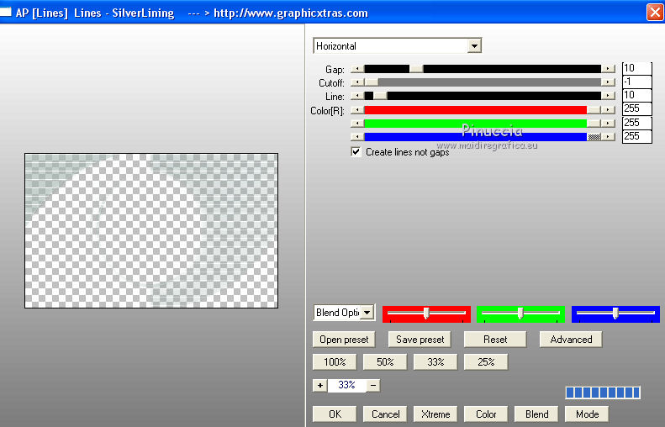Click the red Color[R] value field
Image resolution: width=665 pixels, height=427 pixels.
tap(636, 108)
